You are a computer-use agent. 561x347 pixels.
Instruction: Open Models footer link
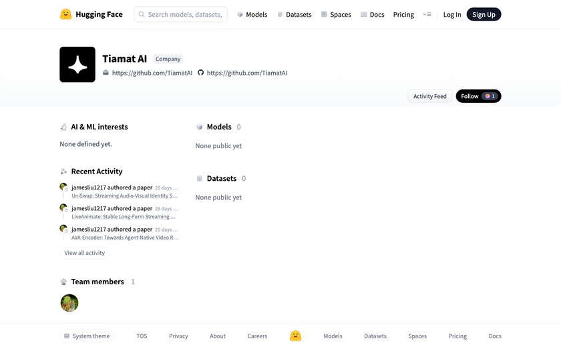(x=333, y=336)
